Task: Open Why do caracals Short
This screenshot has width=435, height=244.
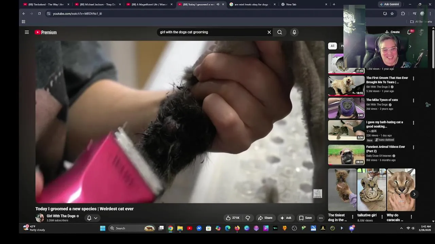Action: coord(401,190)
